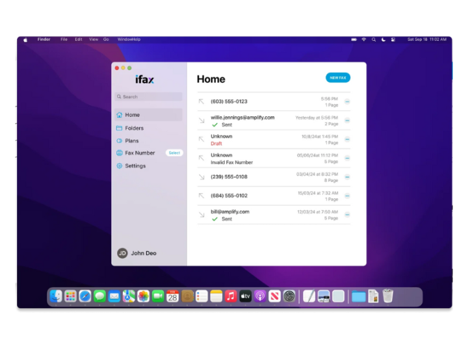The width and height of the screenshot is (468, 351).
Task: Click the NEW FAX button
Action: (x=338, y=77)
